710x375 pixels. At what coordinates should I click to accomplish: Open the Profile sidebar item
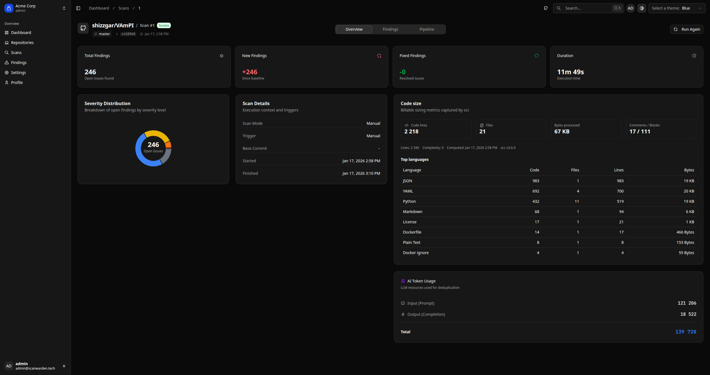[17, 82]
